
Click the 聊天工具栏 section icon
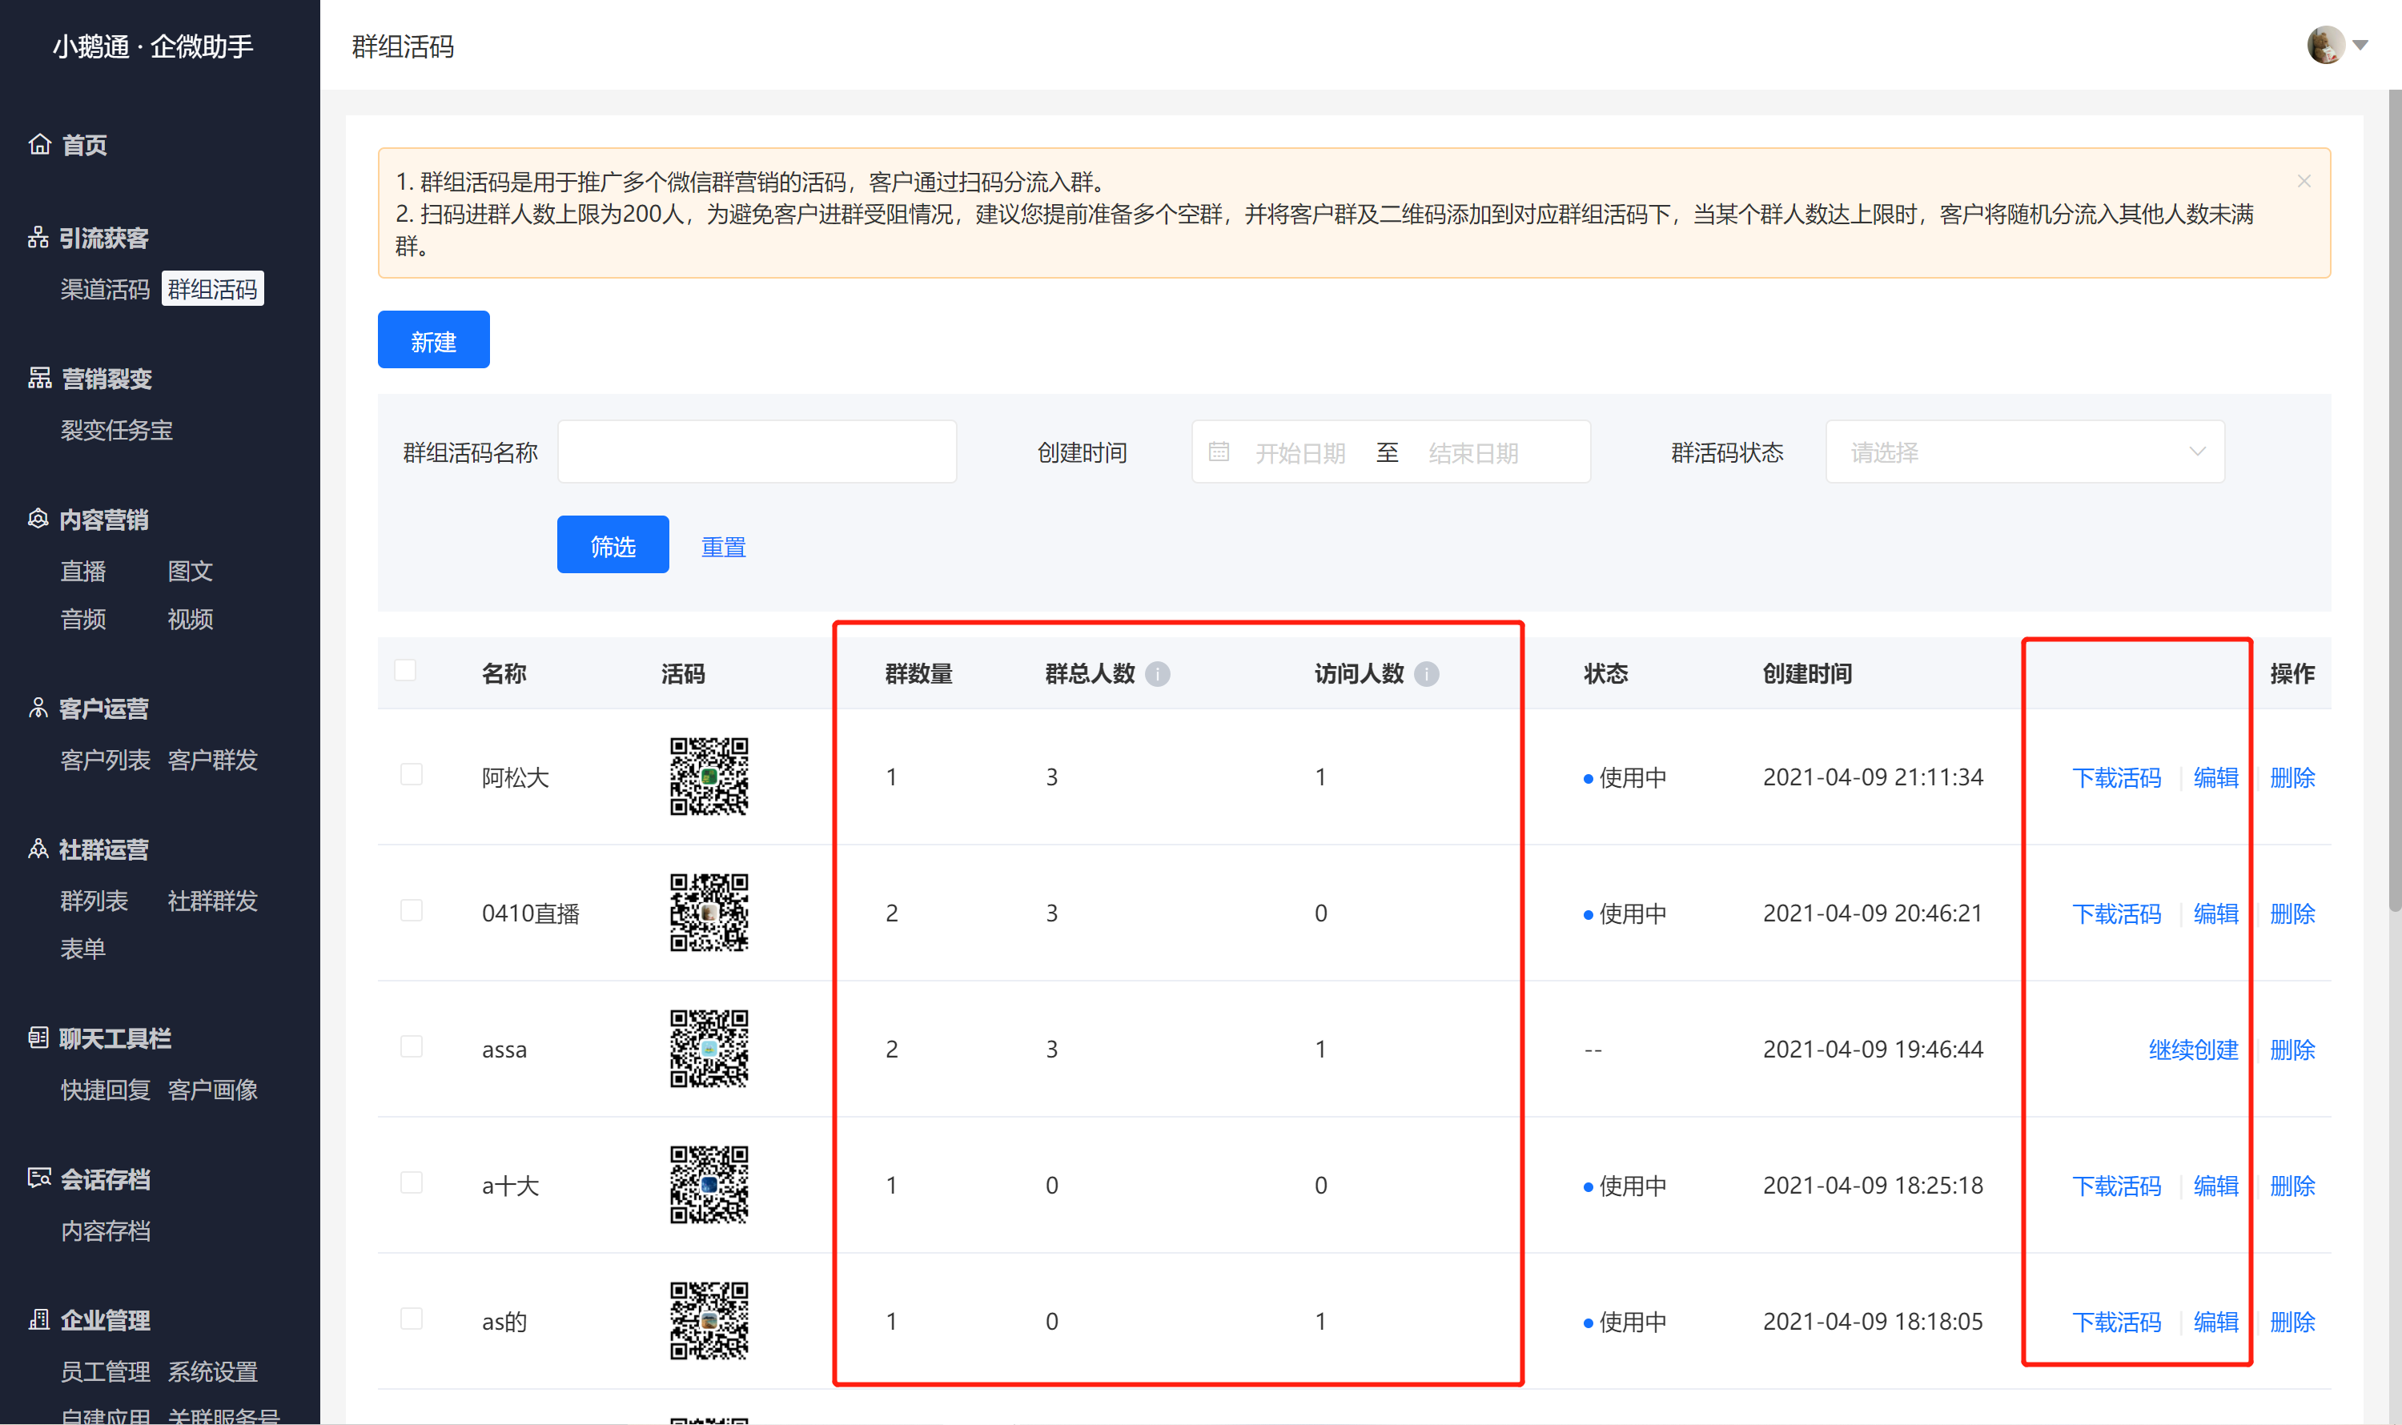pos(38,1038)
